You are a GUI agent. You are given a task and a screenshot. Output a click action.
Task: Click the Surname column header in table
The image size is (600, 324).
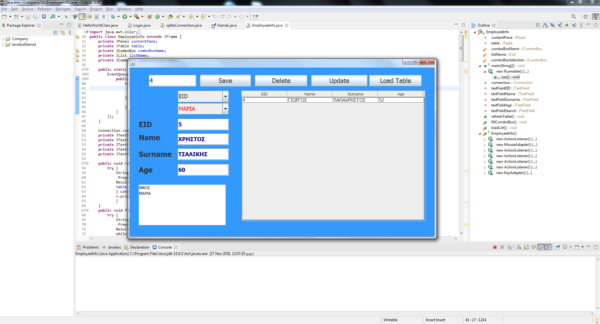(355, 94)
